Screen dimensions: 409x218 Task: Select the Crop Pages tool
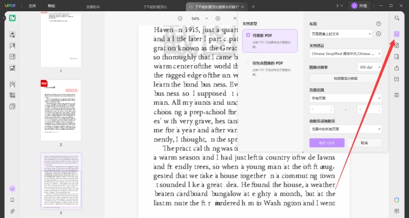[x=12, y=95]
